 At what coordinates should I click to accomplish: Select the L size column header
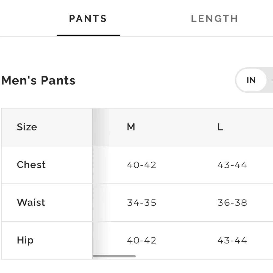coord(220,127)
